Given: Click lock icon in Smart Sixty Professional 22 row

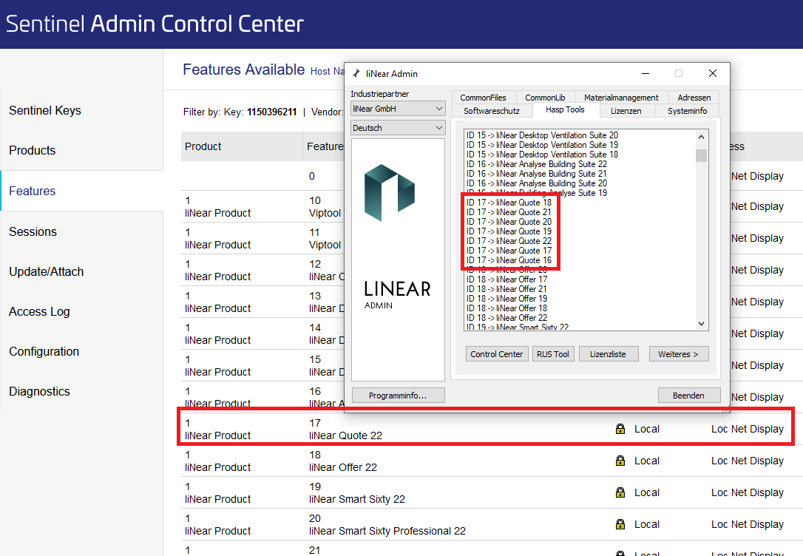Looking at the screenshot, I should coord(620,524).
